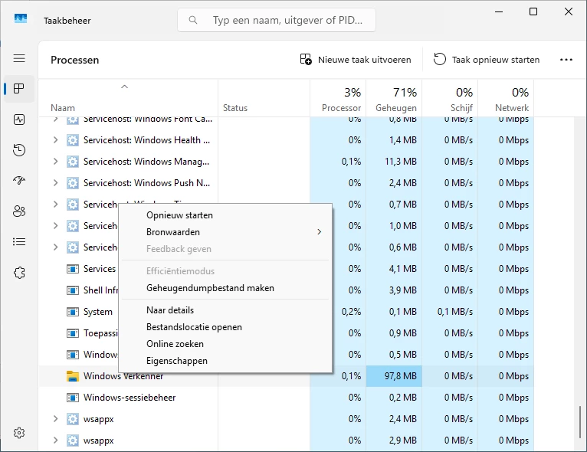Viewport: 587px width, 452px height.
Task: Click the 97,8 MB memory cell
Action: [x=394, y=376]
